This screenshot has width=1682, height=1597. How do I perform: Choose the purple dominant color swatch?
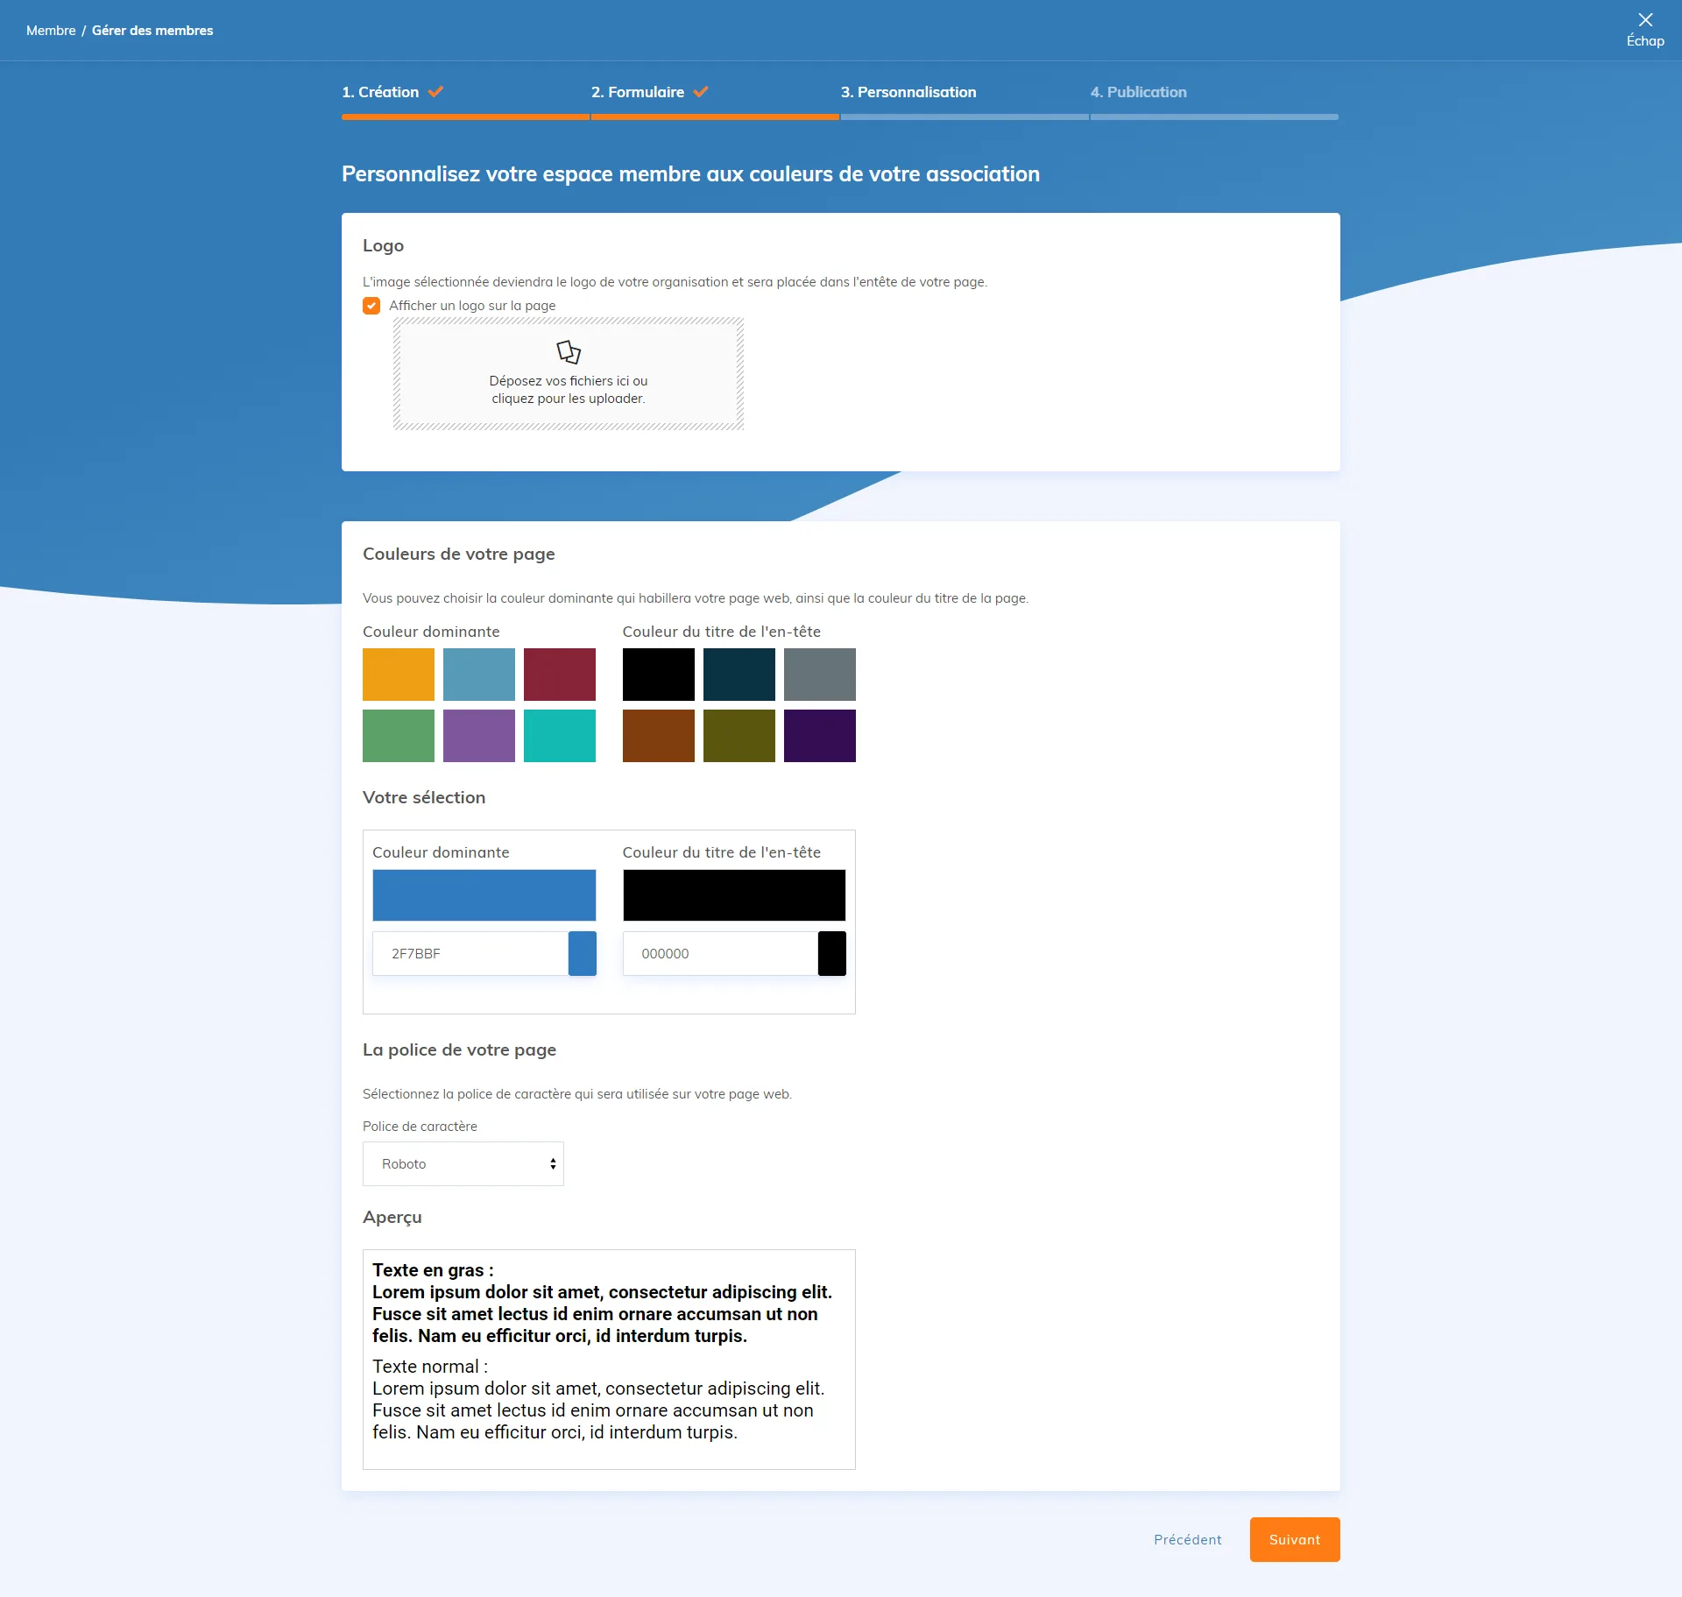click(x=479, y=736)
